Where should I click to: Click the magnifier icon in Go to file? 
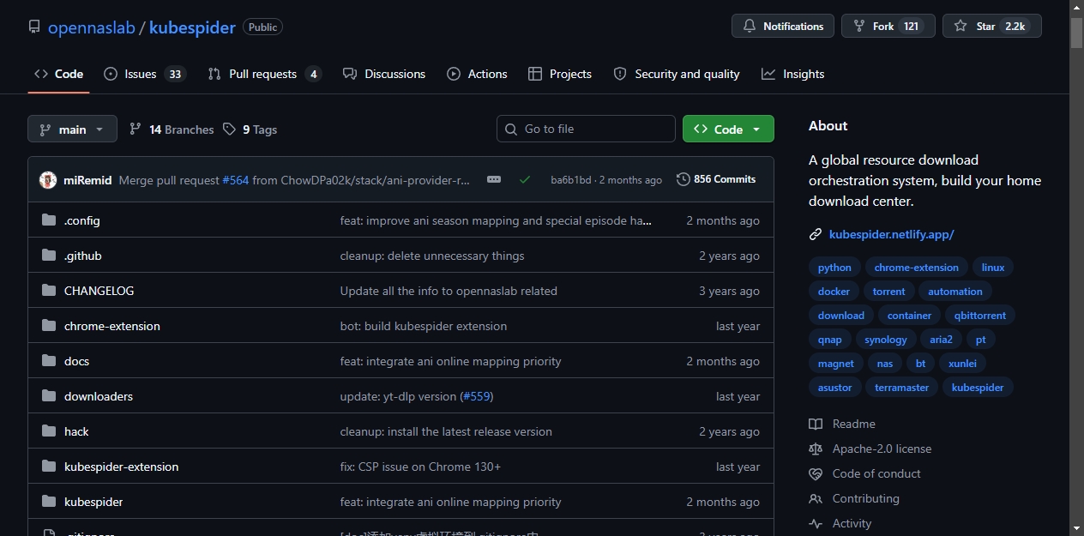[x=511, y=129]
